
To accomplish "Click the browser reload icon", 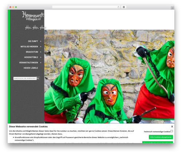I will tap(118, 7).
